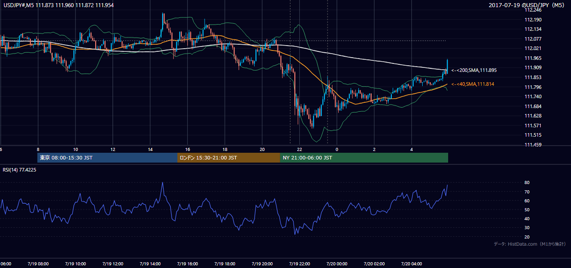
Task: Select the NY 21:00-06:00 JST session bar
Action: 364,158
